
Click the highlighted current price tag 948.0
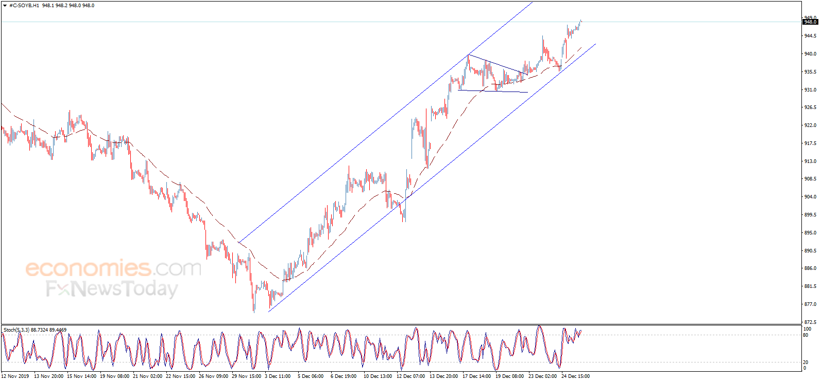pyautogui.click(x=811, y=22)
